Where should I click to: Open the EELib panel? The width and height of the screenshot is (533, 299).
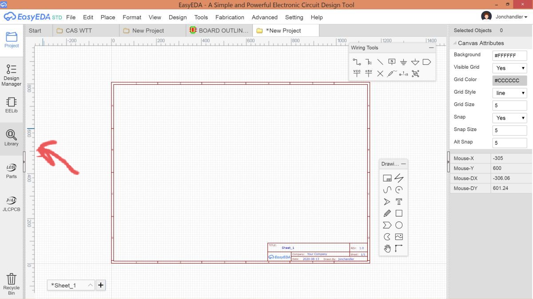tap(12, 105)
